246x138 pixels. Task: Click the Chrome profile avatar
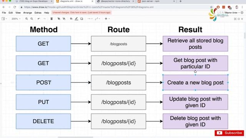tap(237, 7)
